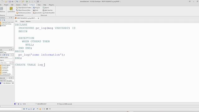This screenshot has height=112, width=199.
Task: Click the key Log on icon
Action: click(23, 2)
